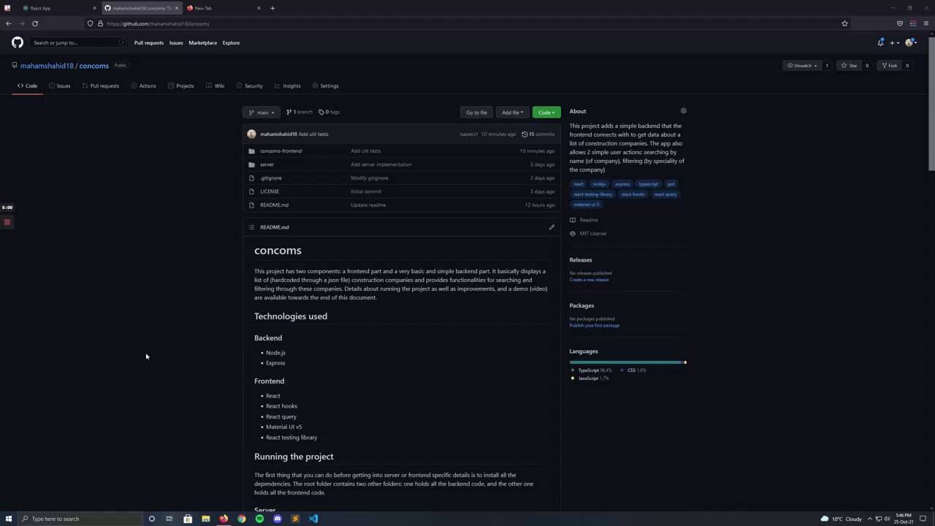Open the server folder icon
The height and width of the screenshot is (526, 935).
(251, 164)
